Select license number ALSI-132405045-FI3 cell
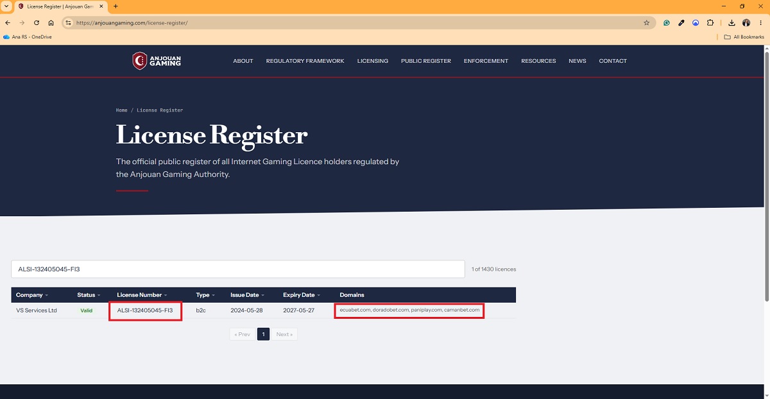This screenshot has width=770, height=399. (x=145, y=310)
